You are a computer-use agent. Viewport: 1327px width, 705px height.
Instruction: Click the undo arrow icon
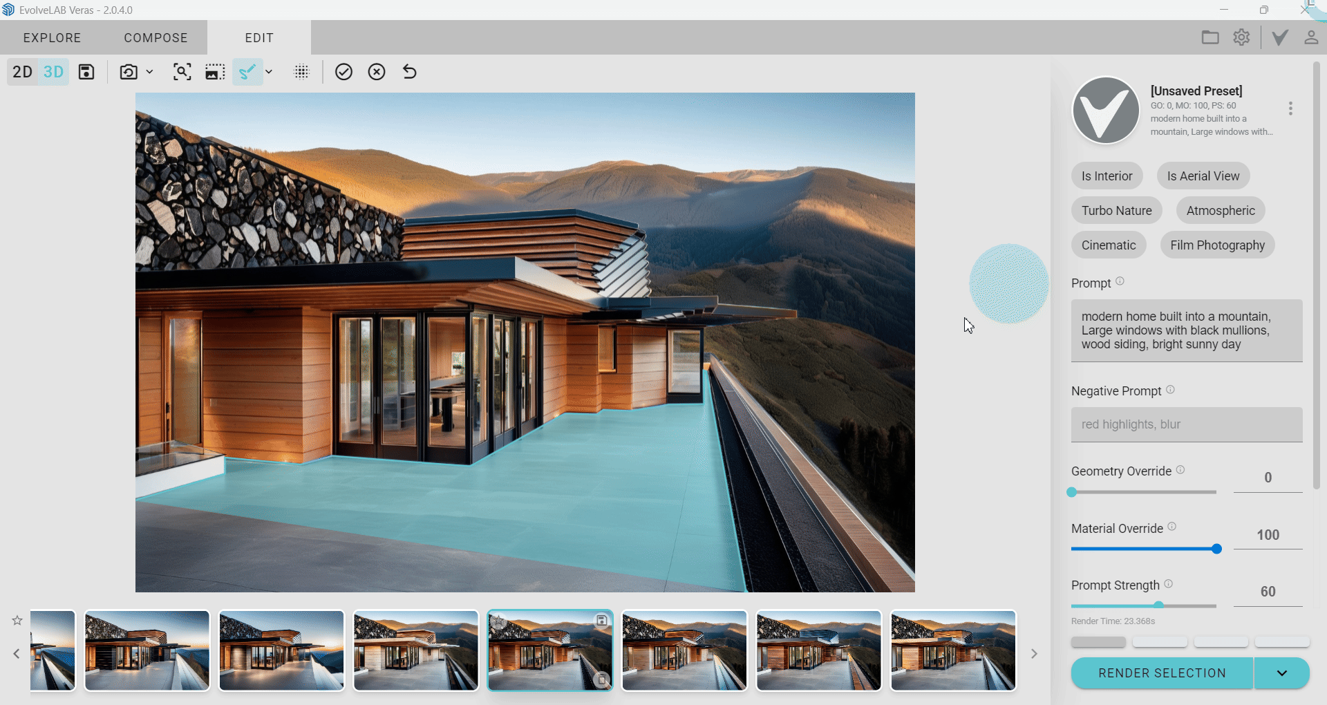(x=410, y=72)
